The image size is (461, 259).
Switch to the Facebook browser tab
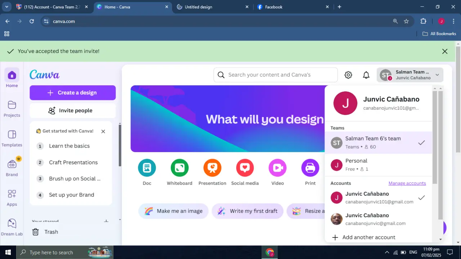[x=293, y=7]
